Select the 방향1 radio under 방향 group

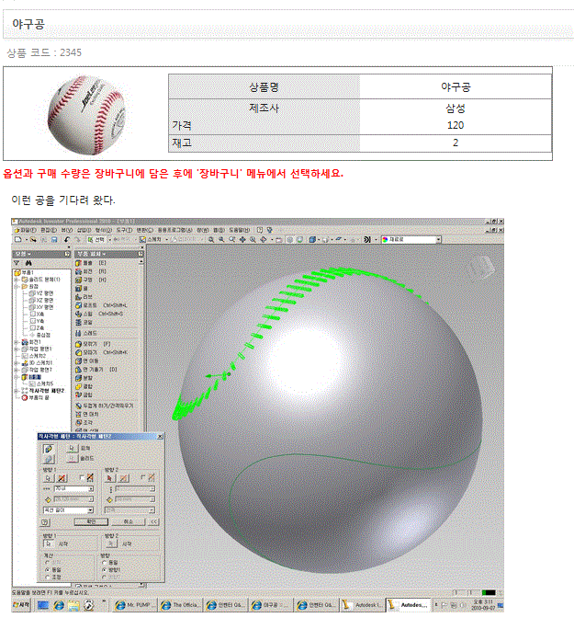point(105,569)
